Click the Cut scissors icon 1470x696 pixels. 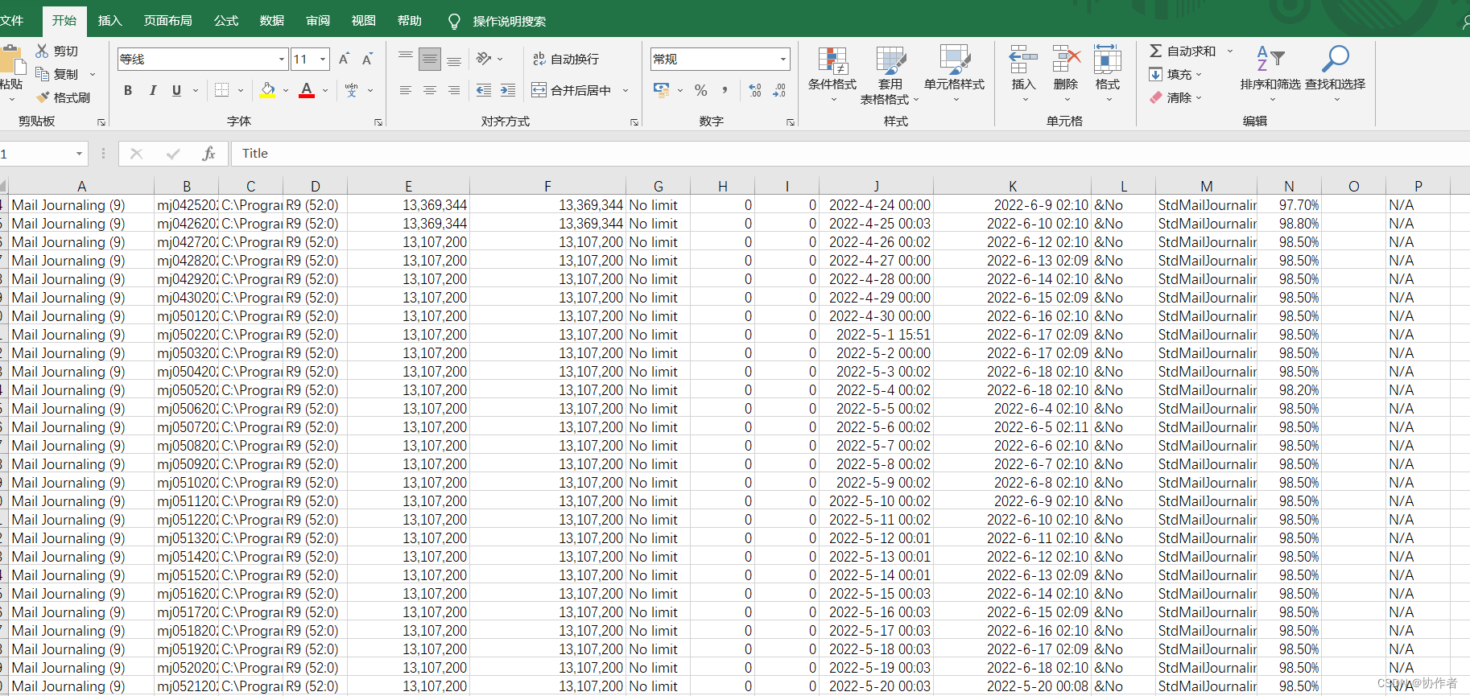click(x=43, y=51)
